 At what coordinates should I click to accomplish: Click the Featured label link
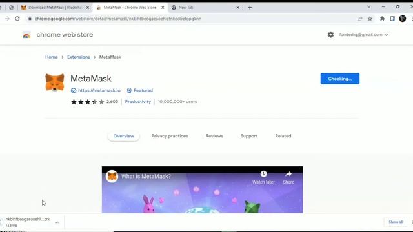pyautogui.click(x=143, y=90)
